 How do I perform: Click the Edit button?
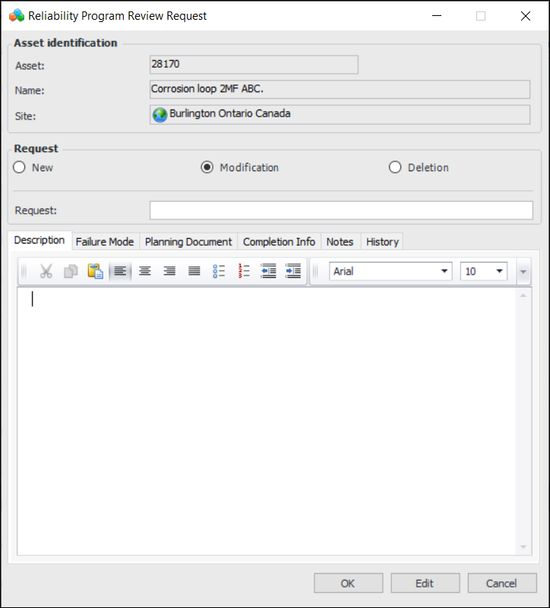tap(425, 583)
